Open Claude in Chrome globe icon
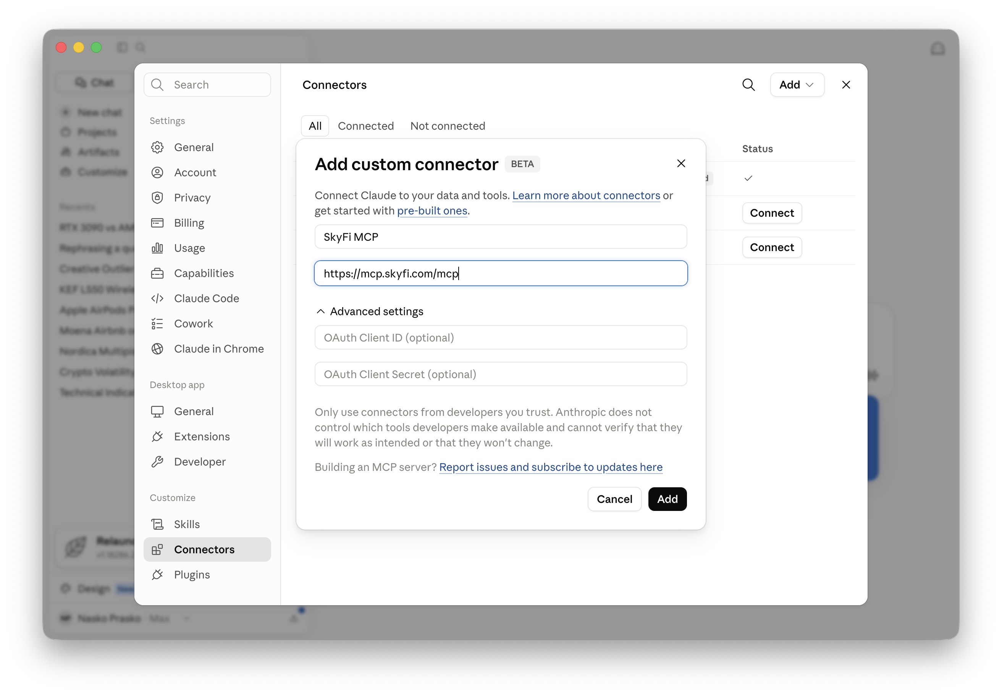This screenshot has height=696, width=1002. click(x=157, y=349)
